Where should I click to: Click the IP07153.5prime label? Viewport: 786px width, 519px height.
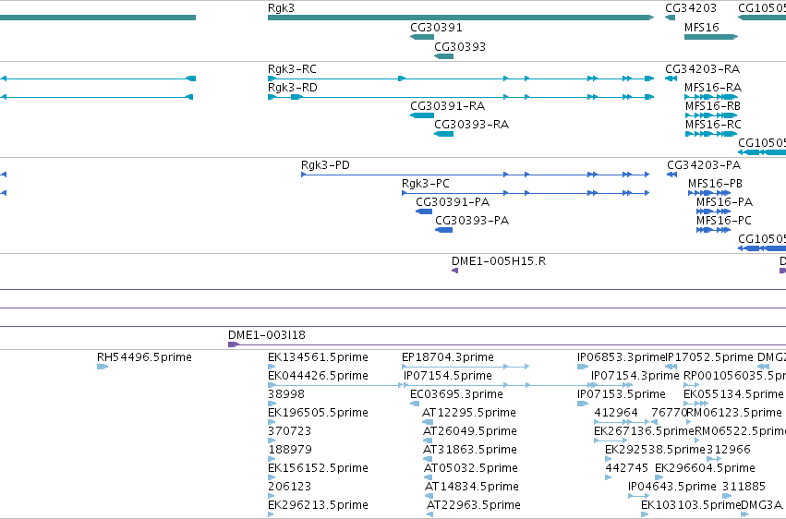click(622, 394)
